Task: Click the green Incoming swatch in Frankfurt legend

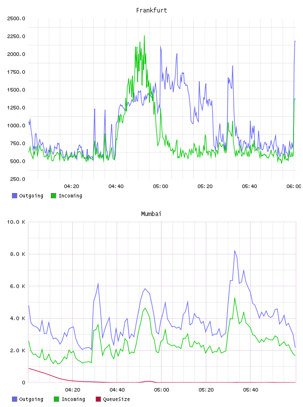Action: tap(53, 196)
